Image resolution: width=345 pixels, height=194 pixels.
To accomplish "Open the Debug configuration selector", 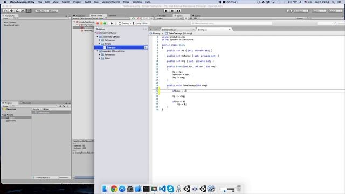I will [x=124, y=23].
